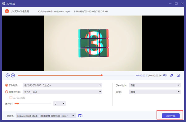Image resolution: width=186 pixels, height=122 pixels.
Task: Click the timecode 00:00:02.07/00:00:03.04
Action: pos(149,75)
